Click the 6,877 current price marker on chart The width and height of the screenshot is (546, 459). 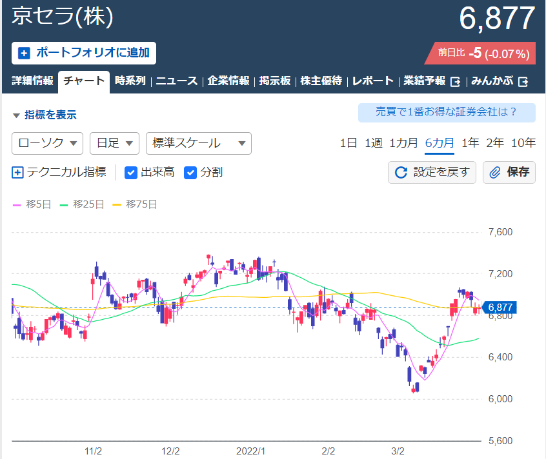coord(500,308)
